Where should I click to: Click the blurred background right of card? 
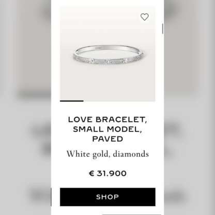click(x=190, y=108)
